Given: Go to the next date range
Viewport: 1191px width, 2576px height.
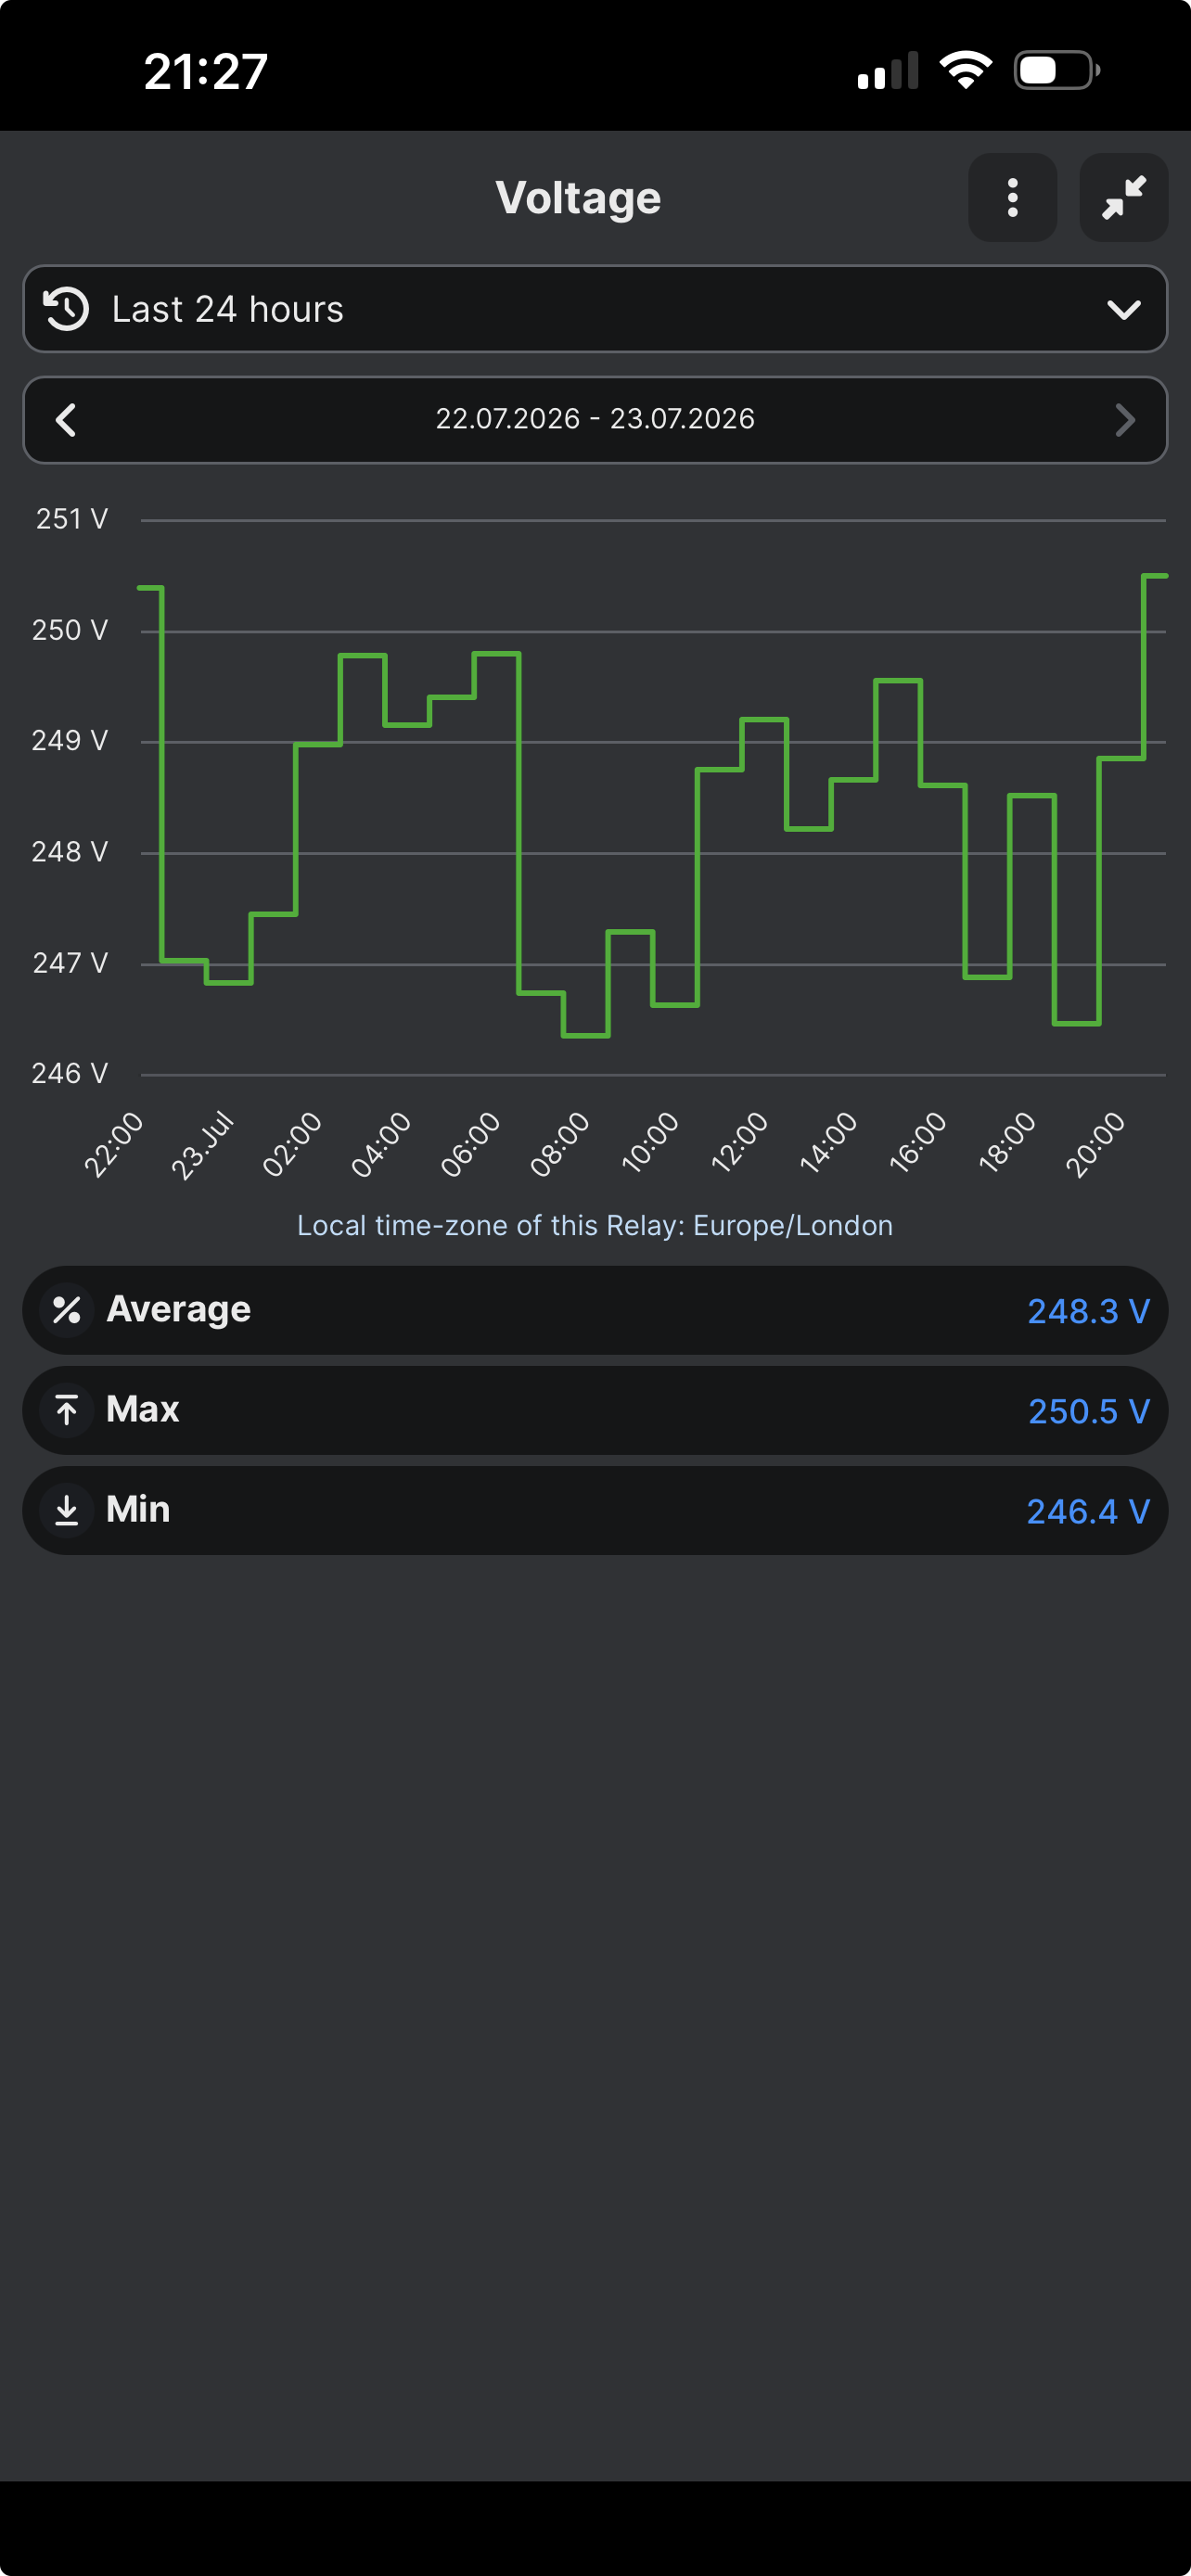Looking at the screenshot, I should (x=1125, y=420).
